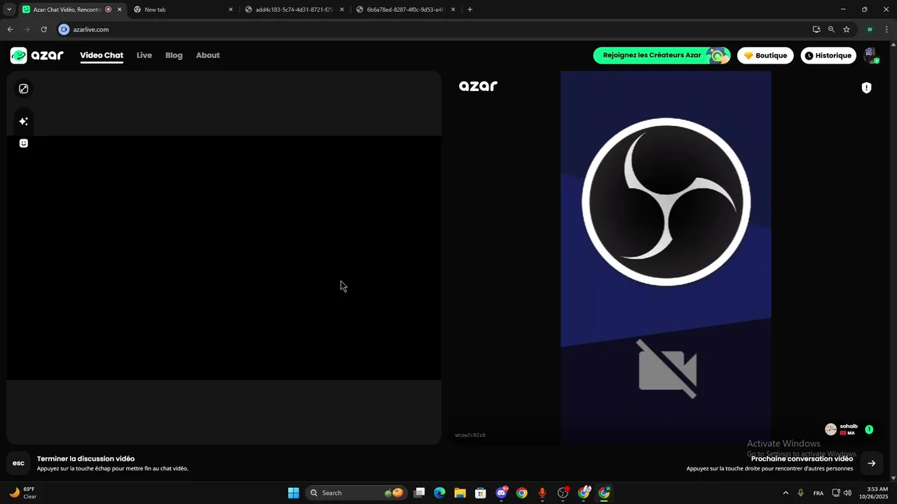This screenshot has height=504, width=897.
Task: Switch to the Live tab
Action: [x=144, y=55]
